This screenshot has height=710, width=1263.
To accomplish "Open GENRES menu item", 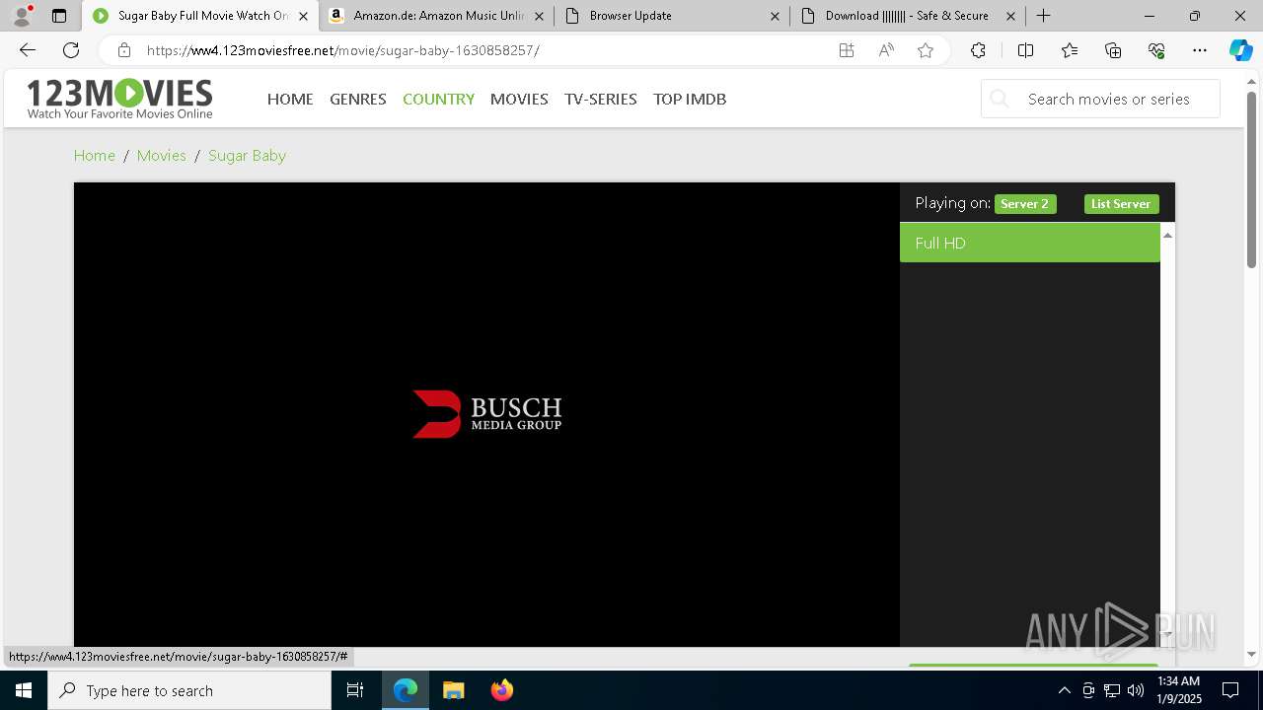I will click(x=358, y=99).
